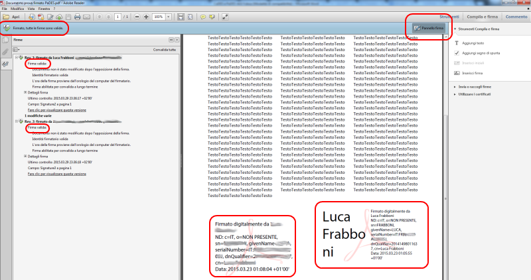Expand Dettagli firma under Rev. 1
Viewport: 531px width, 280px height.
point(25,92)
